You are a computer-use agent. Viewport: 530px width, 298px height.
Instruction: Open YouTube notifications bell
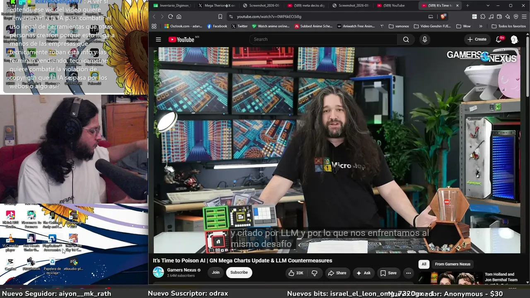[x=499, y=39]
